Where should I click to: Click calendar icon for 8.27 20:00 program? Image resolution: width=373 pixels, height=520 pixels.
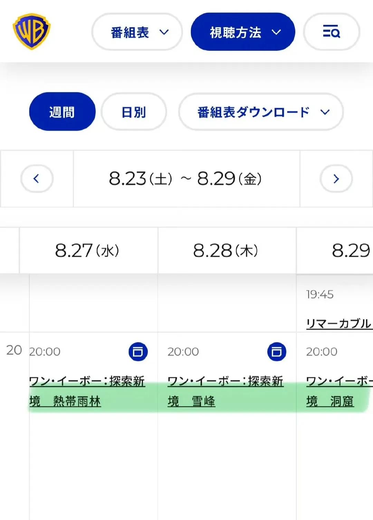[x=138, y=352]
